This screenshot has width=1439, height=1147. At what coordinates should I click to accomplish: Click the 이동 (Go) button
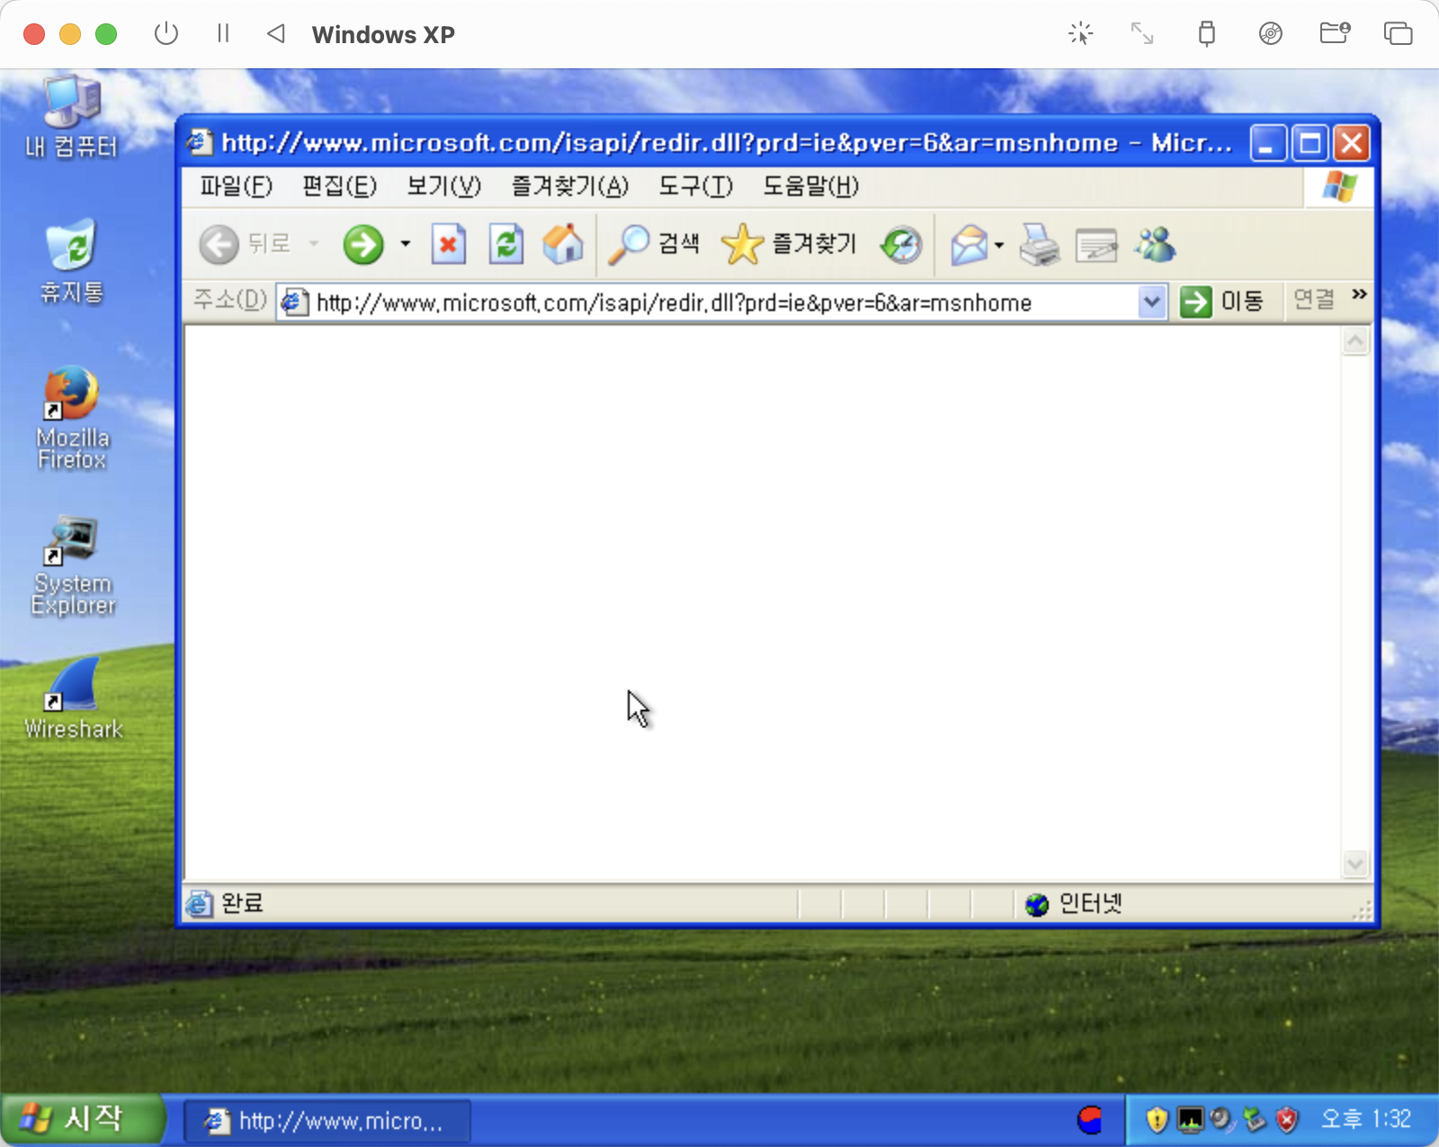coord(1222,301)
